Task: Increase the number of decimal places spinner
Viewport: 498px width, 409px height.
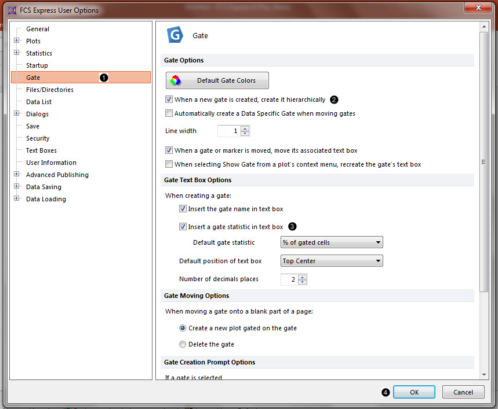Action: coord(302,277)
